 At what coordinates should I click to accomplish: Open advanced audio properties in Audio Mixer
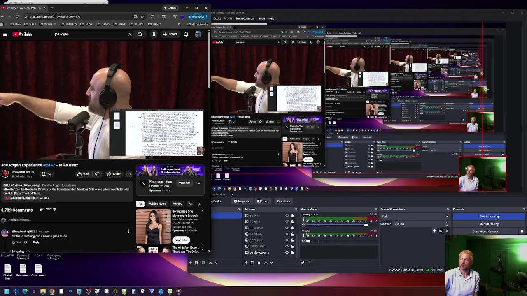point(303,263)
